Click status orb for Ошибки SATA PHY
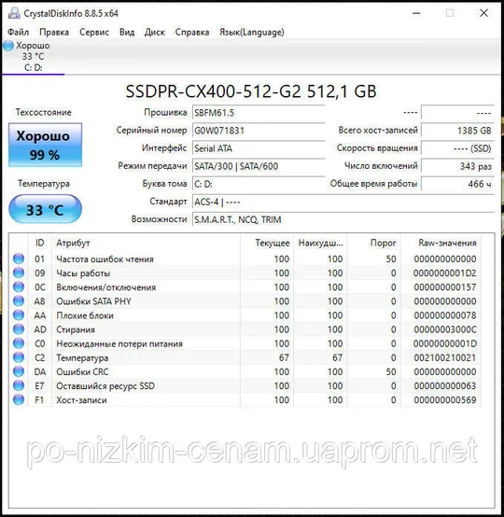504x517 pixels. (19, 301)
